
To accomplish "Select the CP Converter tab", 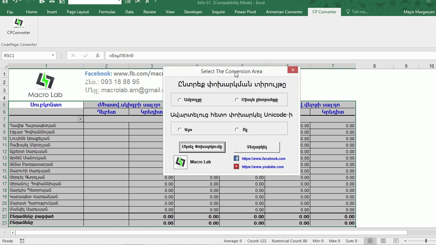I will 324,12.
